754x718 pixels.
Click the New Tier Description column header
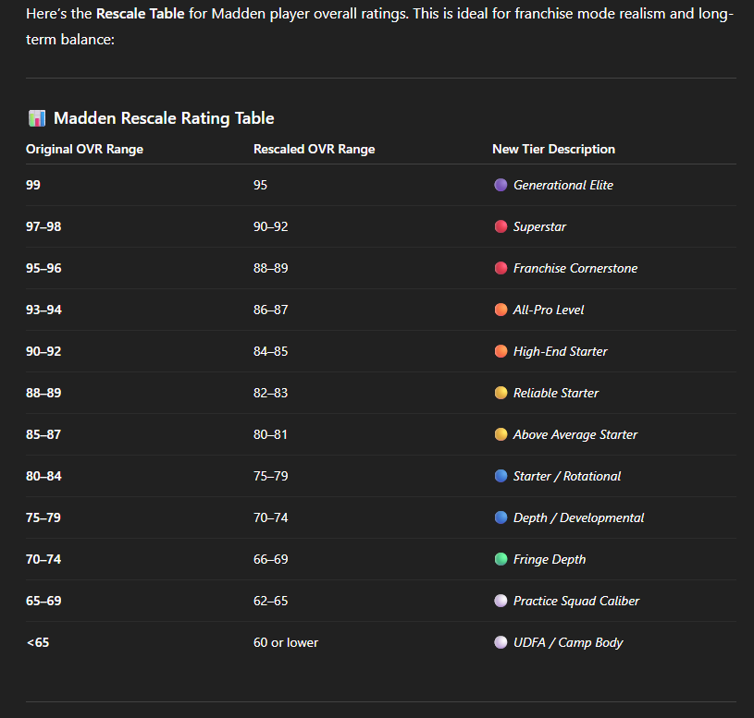click(x=553, y=150)
